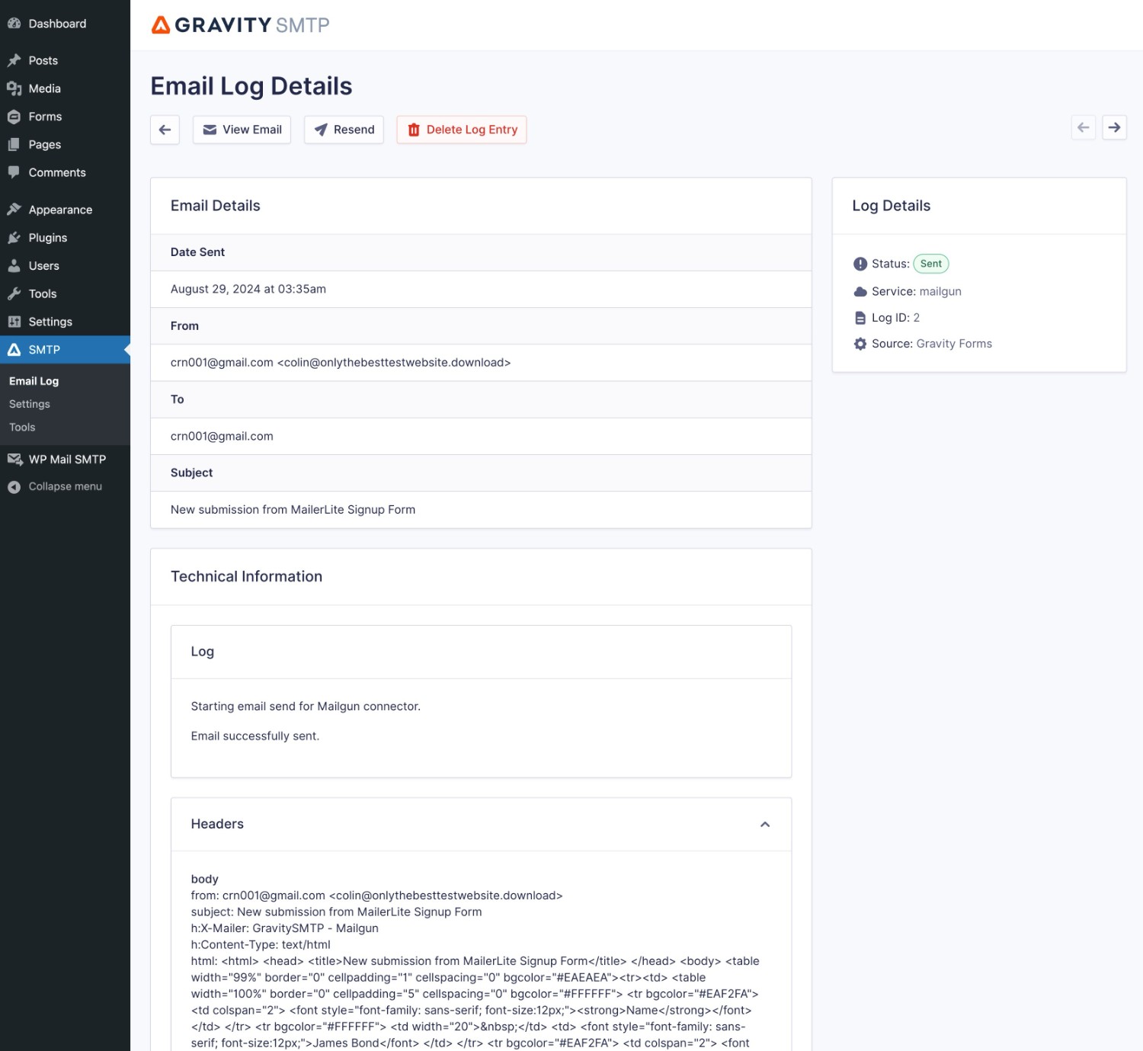Click 'Starting email send for Mailgun connector.' line

[306, 707]
